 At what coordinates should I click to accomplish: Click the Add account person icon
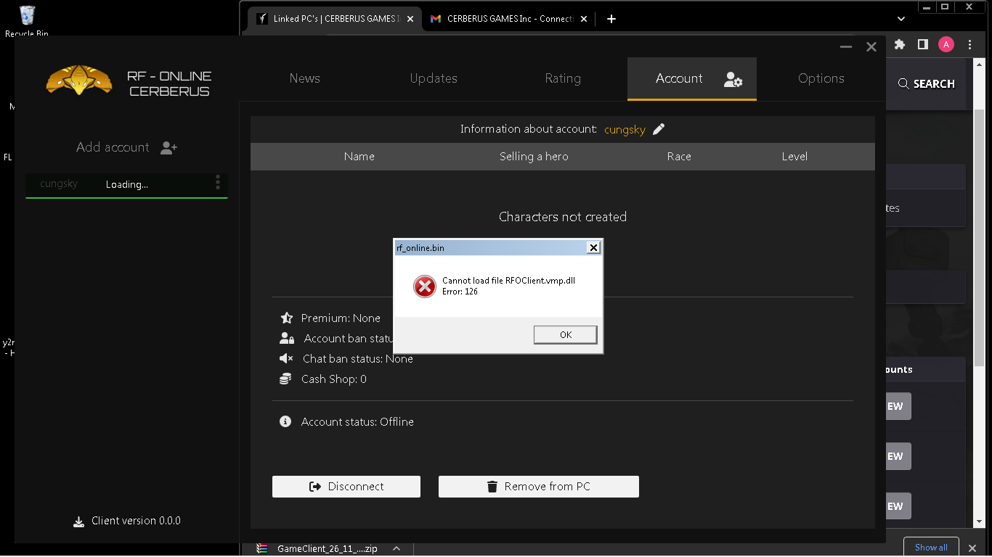tap(168, 147)
